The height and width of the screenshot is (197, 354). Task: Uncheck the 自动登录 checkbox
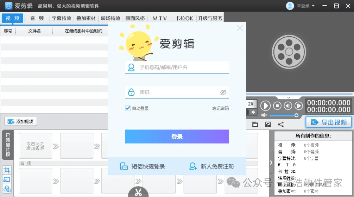[x=128, y=108]
